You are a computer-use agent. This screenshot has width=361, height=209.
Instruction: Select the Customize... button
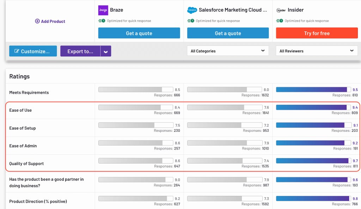[33, 51]
